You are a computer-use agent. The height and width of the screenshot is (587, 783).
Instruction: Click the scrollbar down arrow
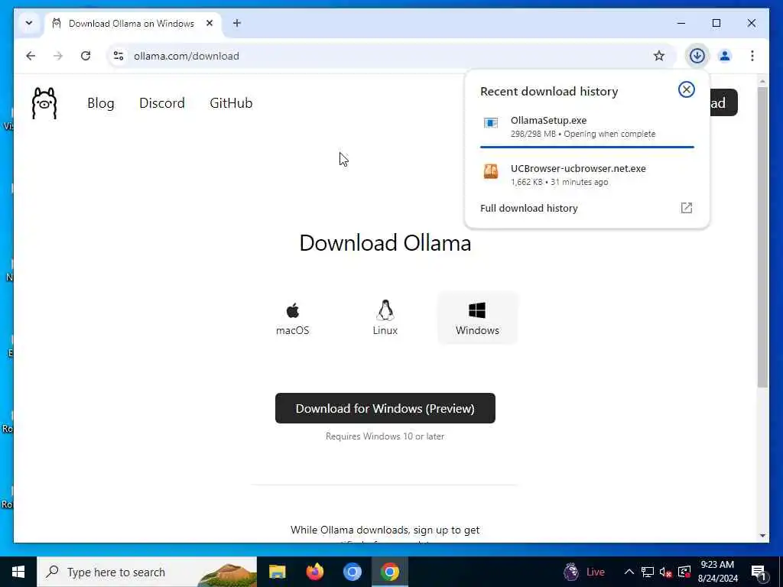point(762,536)
